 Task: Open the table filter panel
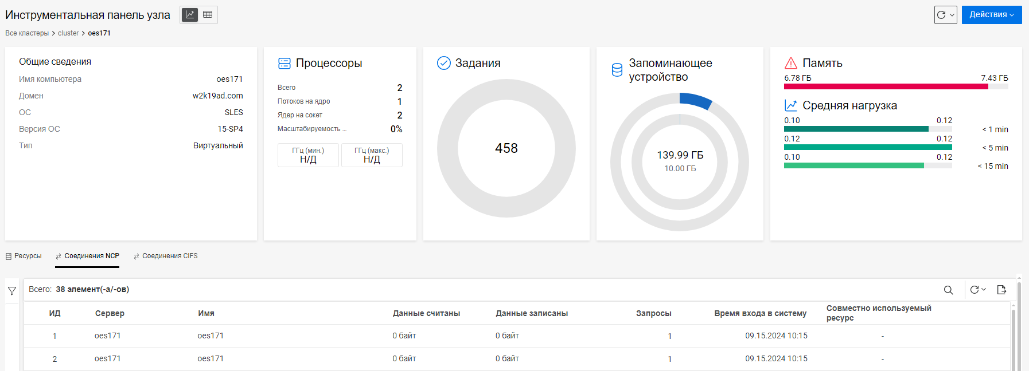point(12,291)
